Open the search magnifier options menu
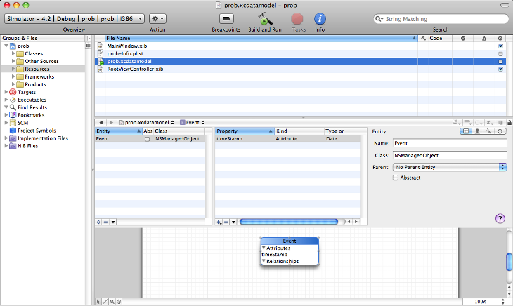This screenshot has width=513, height=306. [379, 19]
